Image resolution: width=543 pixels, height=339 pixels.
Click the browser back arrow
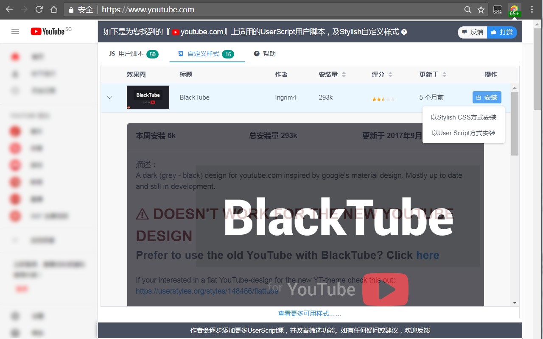(x=9, y=9)
